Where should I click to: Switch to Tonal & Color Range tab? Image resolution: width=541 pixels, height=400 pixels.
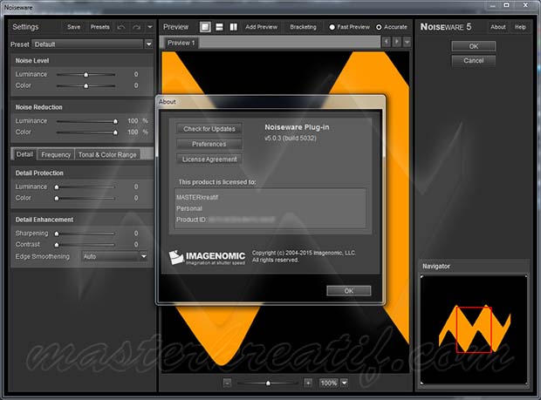[107, 155]
